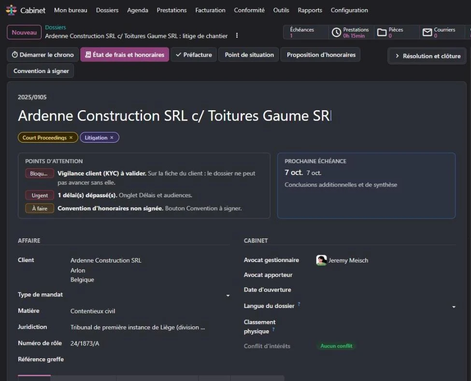Open the Mon bureau menu
Screen dimensions: 471x381
coord(71,10)
